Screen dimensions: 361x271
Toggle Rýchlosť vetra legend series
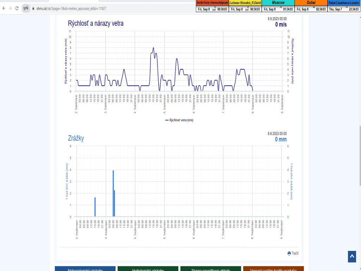(x=179, y=120)
